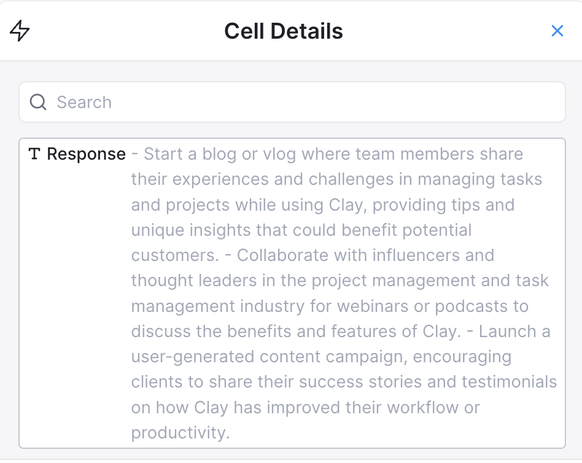Image resolution: width=582 pixels, height=463 pixels.
Task: Click the Cell Details panel title
Action: 283,31
